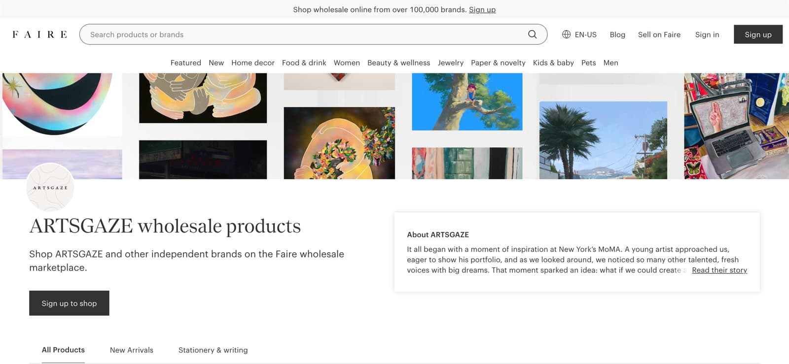Open the palm tree painting thumbnail
789x364 pixels.
tap(603, 140)
